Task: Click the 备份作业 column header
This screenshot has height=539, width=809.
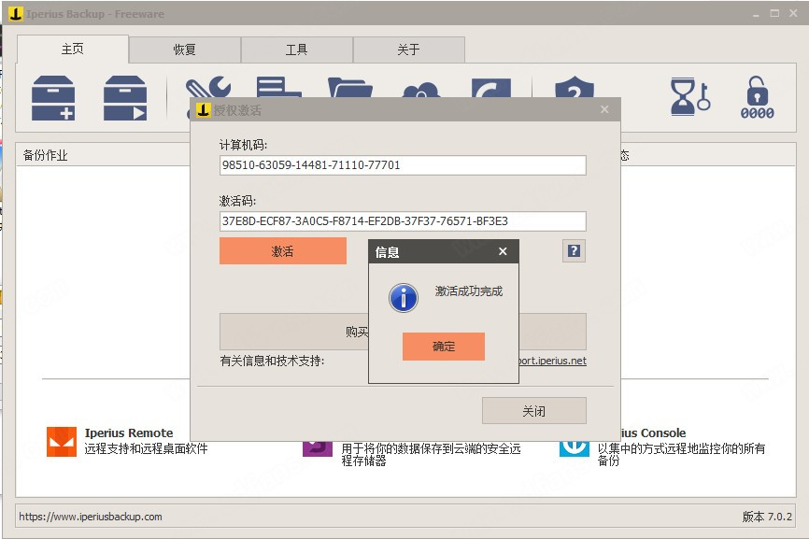Action: coord(46,155)
